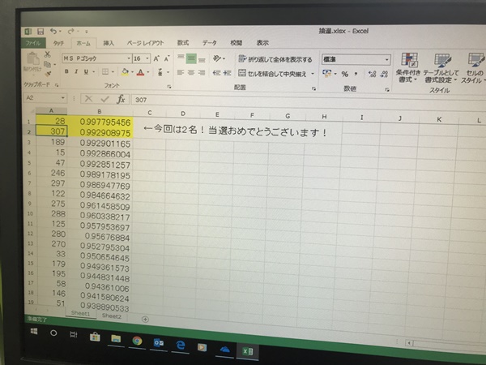Click the italic formatting icon
The width and height of the screenshot is (486, 365).
pos(75,71)
